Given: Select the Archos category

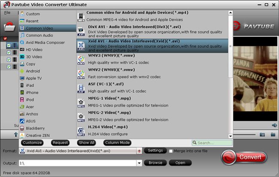Looking at the screenshot, I should tap(48, 114).
